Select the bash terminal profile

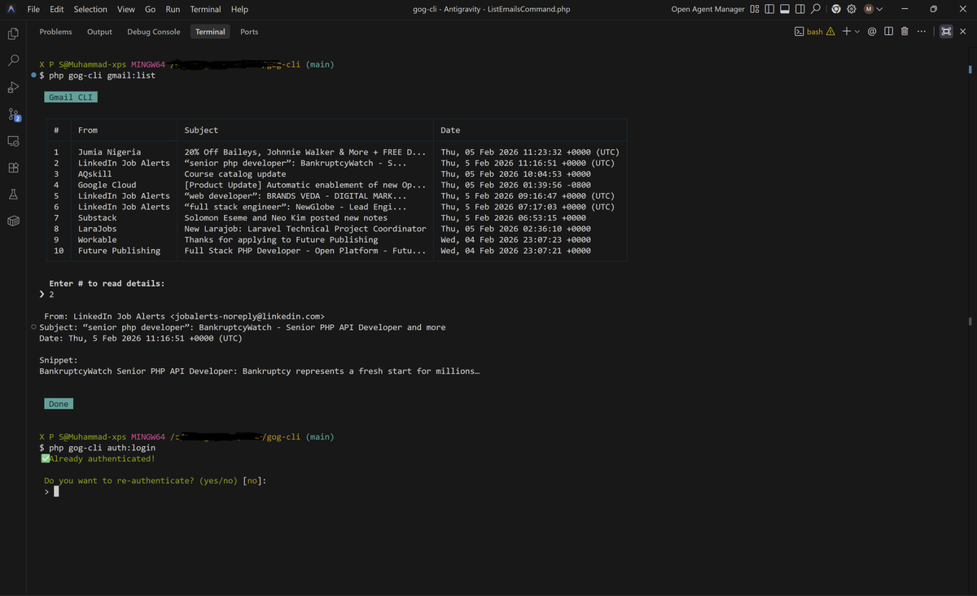pos(809,32)
